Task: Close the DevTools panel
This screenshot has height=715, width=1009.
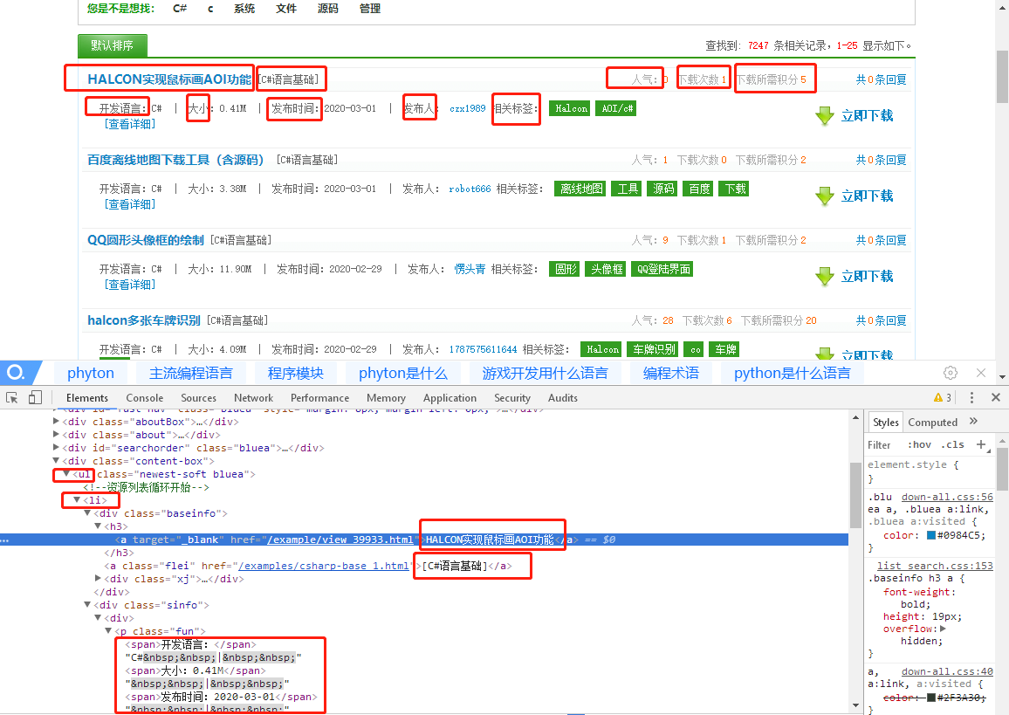Action: (996, 398)
